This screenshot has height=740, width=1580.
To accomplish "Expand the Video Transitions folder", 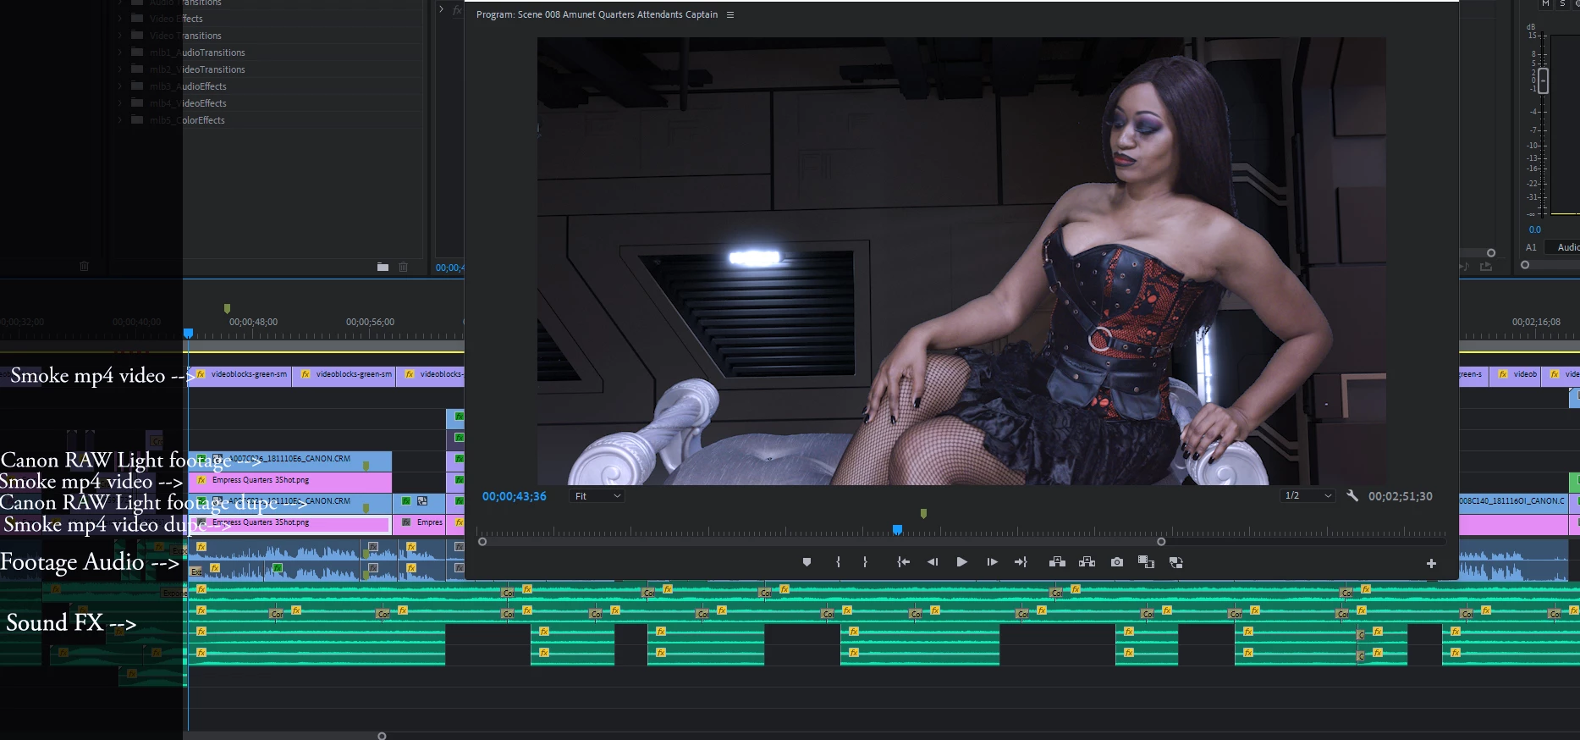I will pyautogui.click(x=119, y=36).
